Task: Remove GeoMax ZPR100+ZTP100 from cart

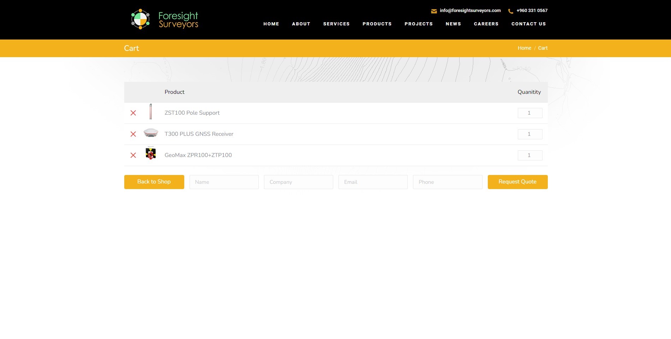Action: coord(133,155)
